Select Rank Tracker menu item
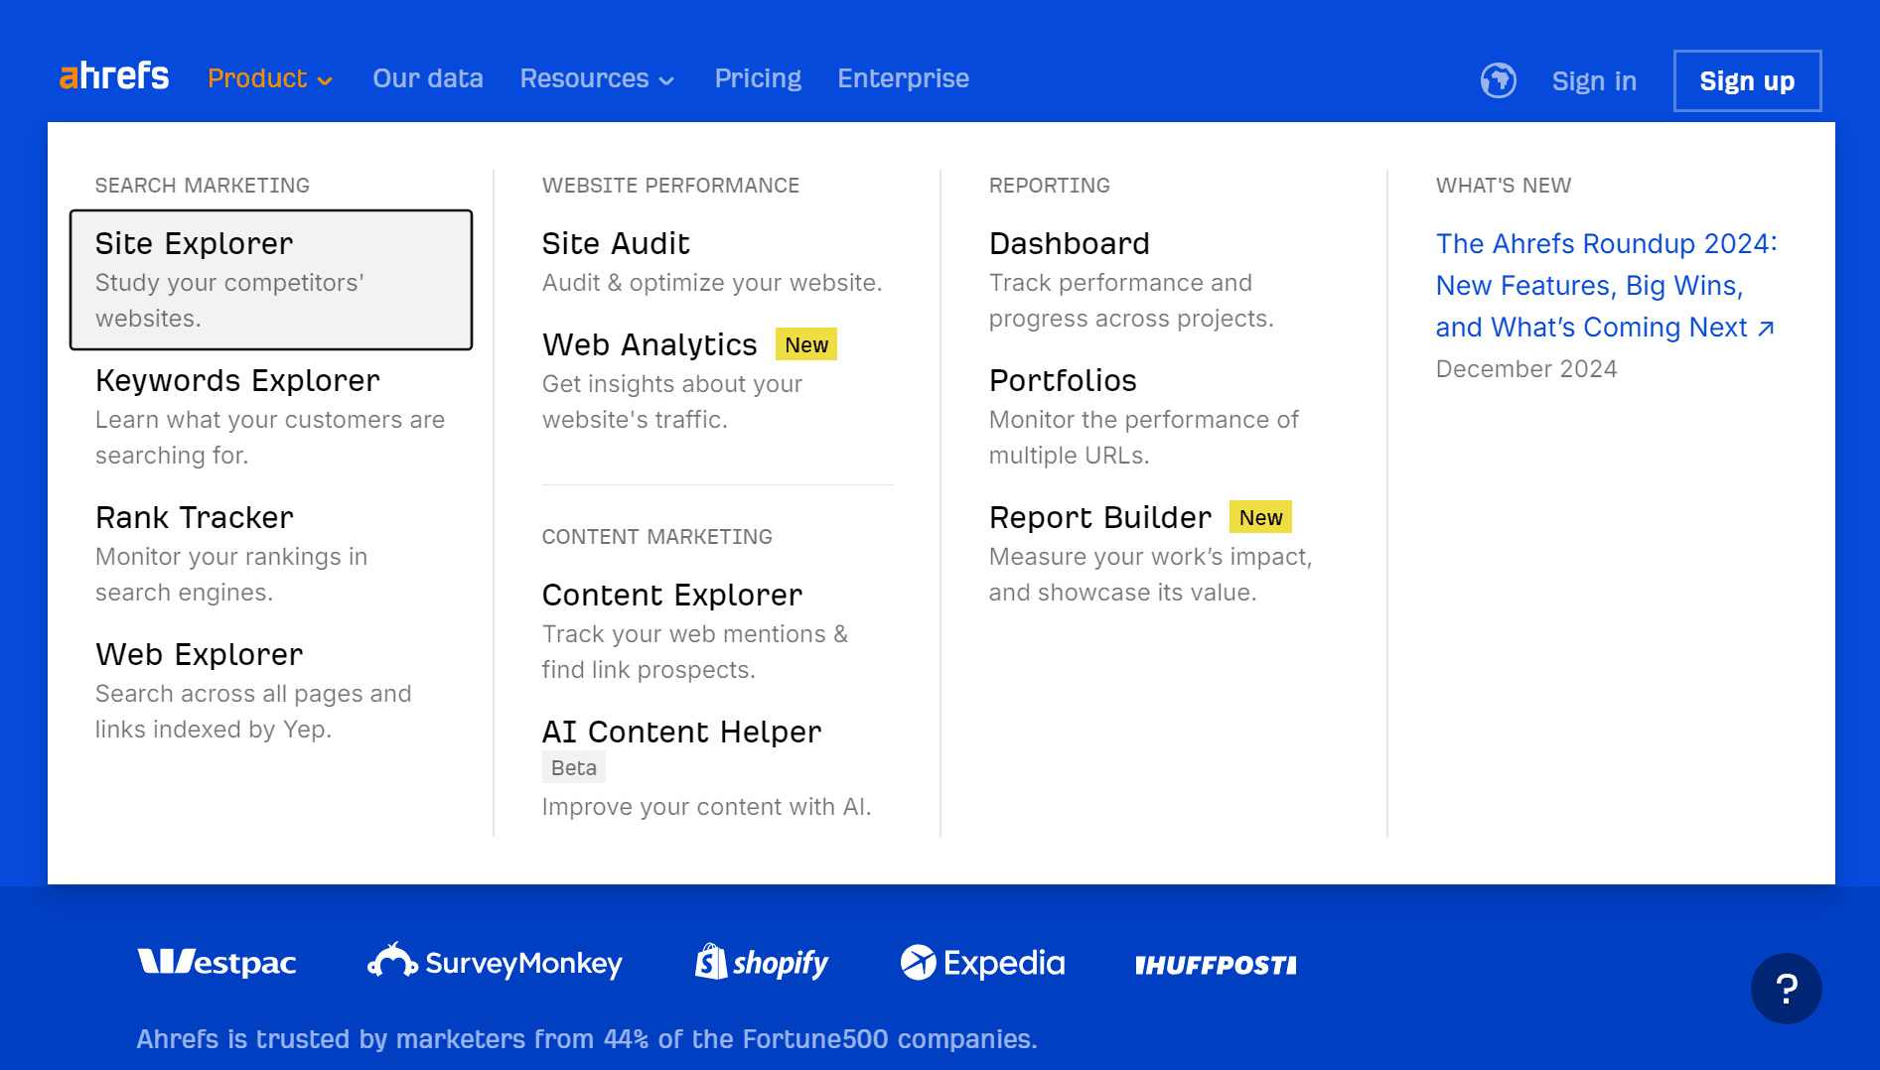The width and height of the screenshot is (1880, 1070). click(271, 554)
